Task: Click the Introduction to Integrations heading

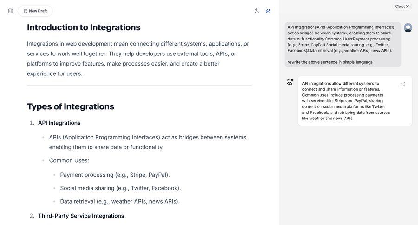Action: point(84,27)
